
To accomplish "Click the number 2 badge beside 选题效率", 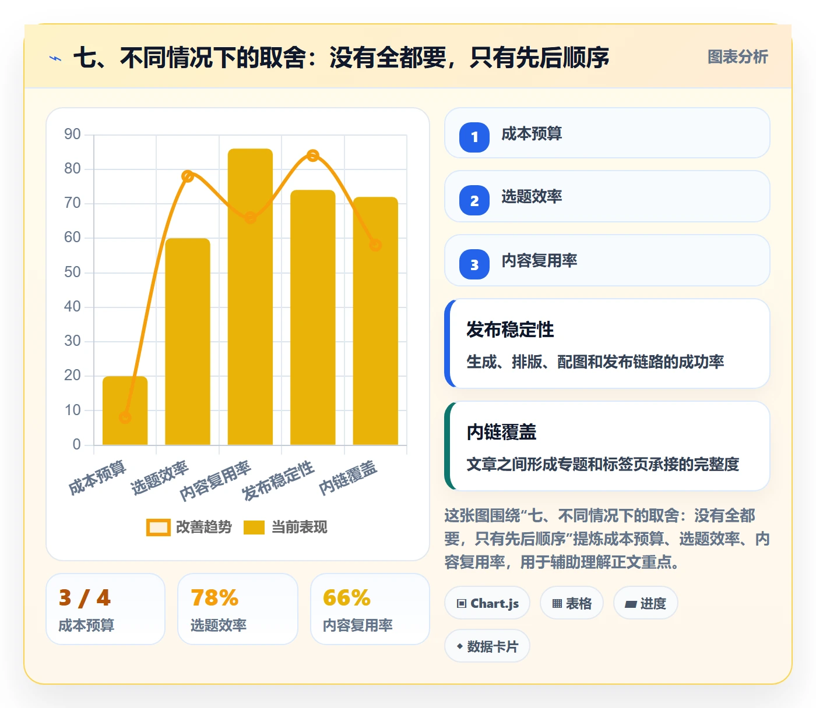I will pos(474,200).
